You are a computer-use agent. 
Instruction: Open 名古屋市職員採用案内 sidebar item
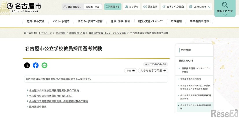[x=190, y=79]
